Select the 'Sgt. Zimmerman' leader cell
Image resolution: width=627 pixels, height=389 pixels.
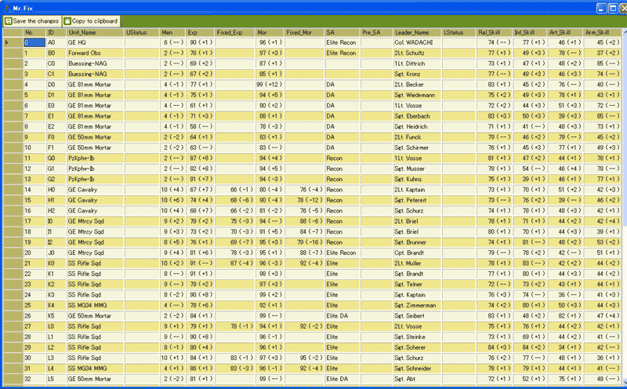[418, 305]
